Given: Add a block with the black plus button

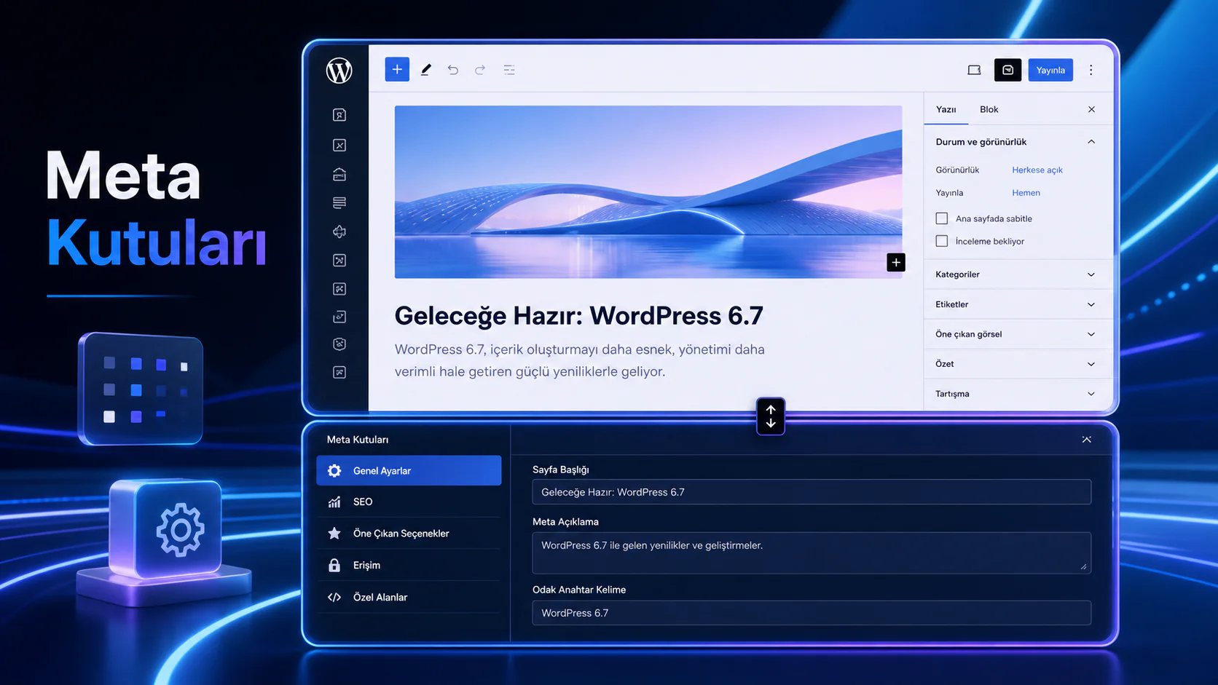Looking at the screenshot, I should tap(896, 263).
